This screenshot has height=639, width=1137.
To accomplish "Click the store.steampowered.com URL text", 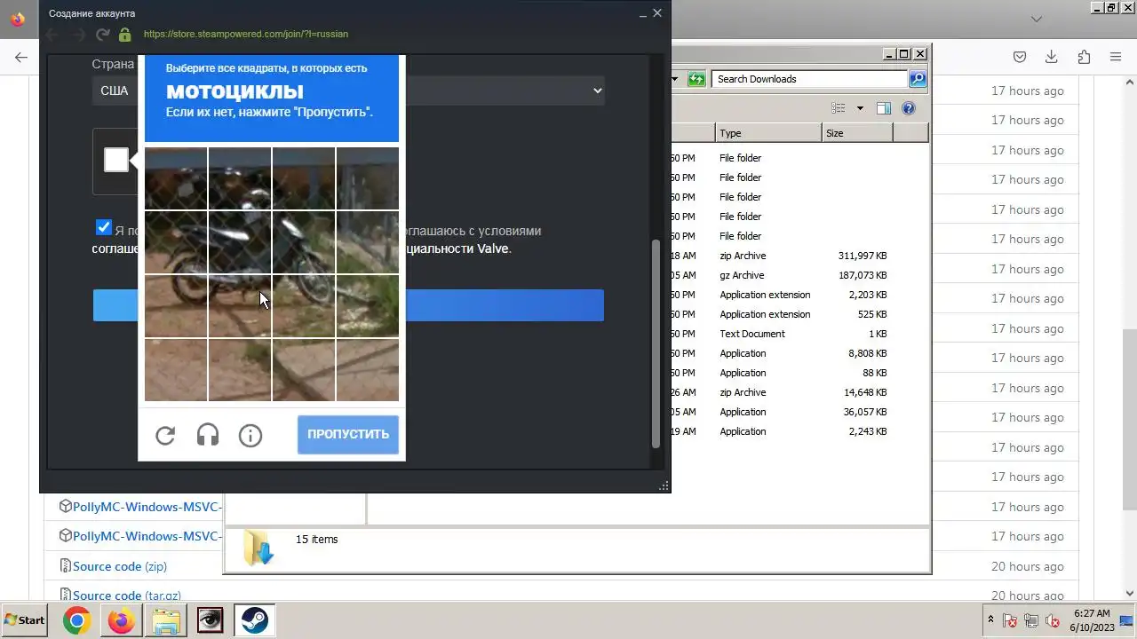I will (246, 34).
